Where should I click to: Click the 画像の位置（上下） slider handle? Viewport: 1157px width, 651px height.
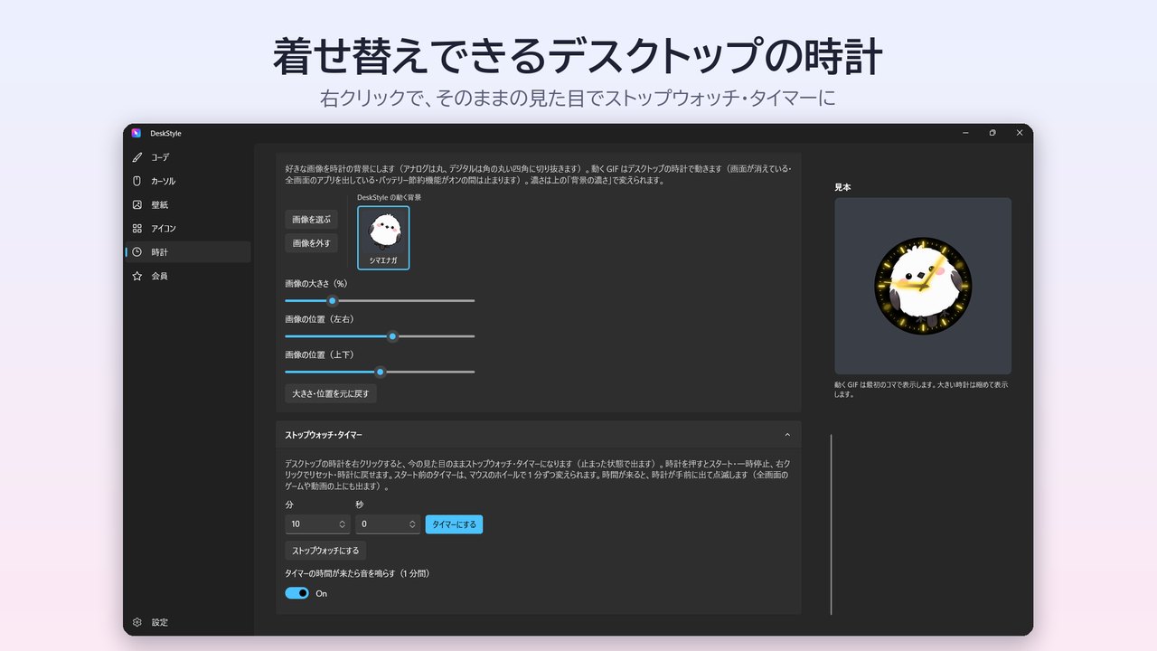point(381,372)
